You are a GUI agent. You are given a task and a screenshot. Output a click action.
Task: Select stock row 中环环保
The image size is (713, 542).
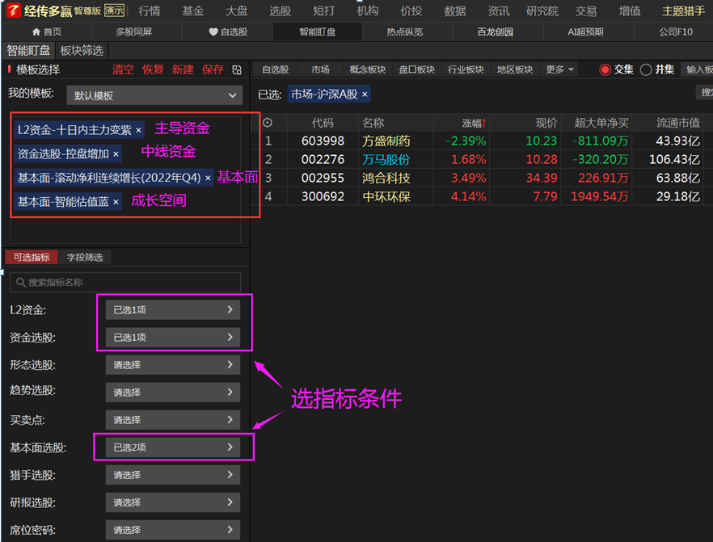point(482,197)
